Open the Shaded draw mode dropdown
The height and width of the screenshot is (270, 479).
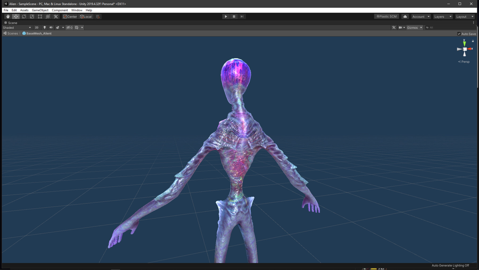(x=16, y=27)
